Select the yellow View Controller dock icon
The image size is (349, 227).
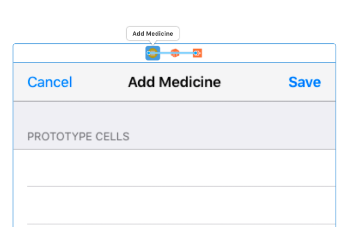153,52
